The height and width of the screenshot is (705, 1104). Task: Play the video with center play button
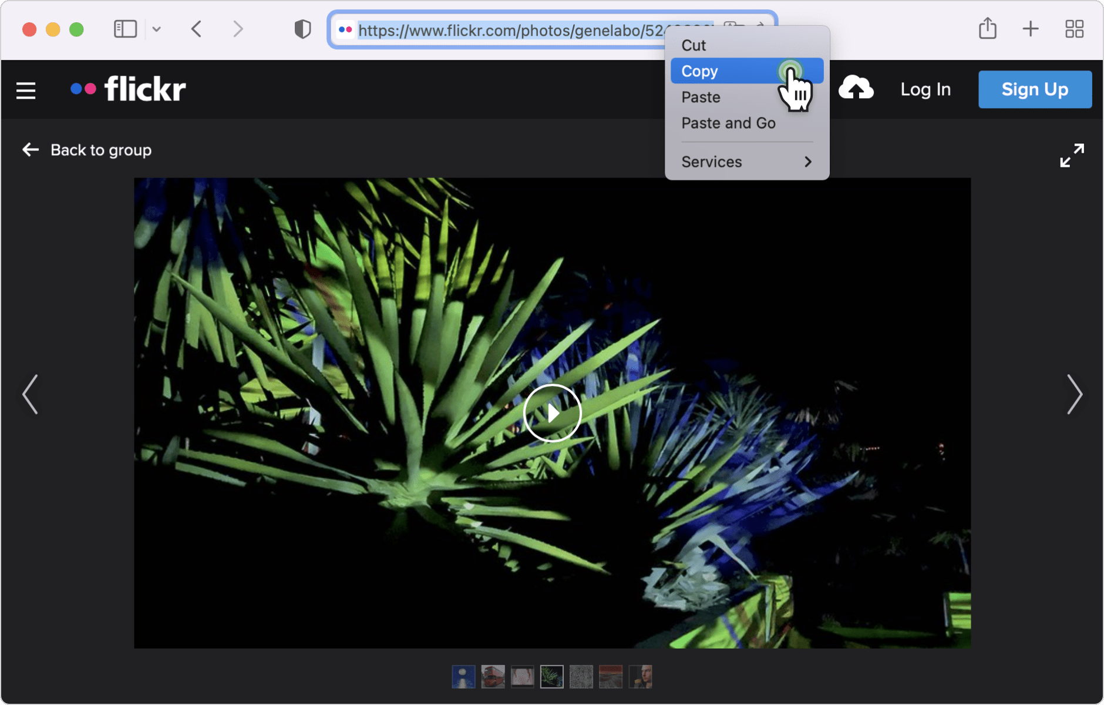[553, 412]
